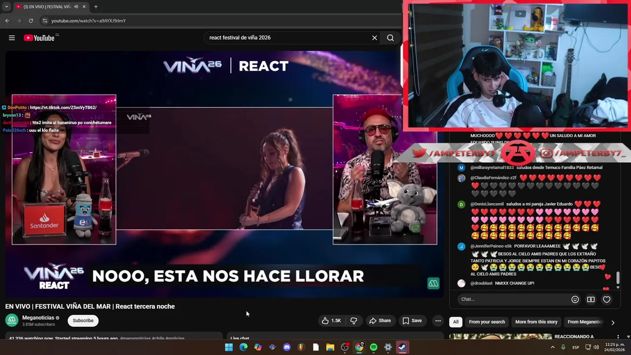Screen dimensions: 631x355
Task: Open Meganoticias channel avatar
Action: point(12,320)
